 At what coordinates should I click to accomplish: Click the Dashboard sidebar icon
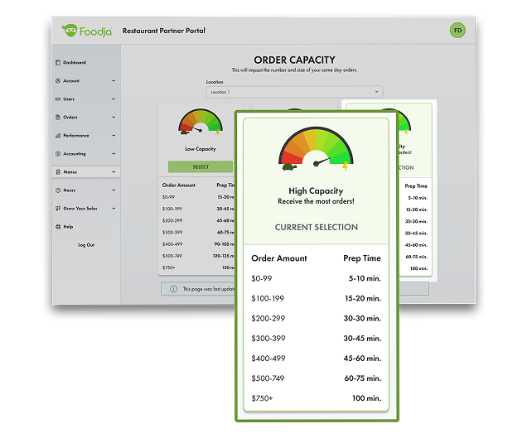[x=58, y=62]
